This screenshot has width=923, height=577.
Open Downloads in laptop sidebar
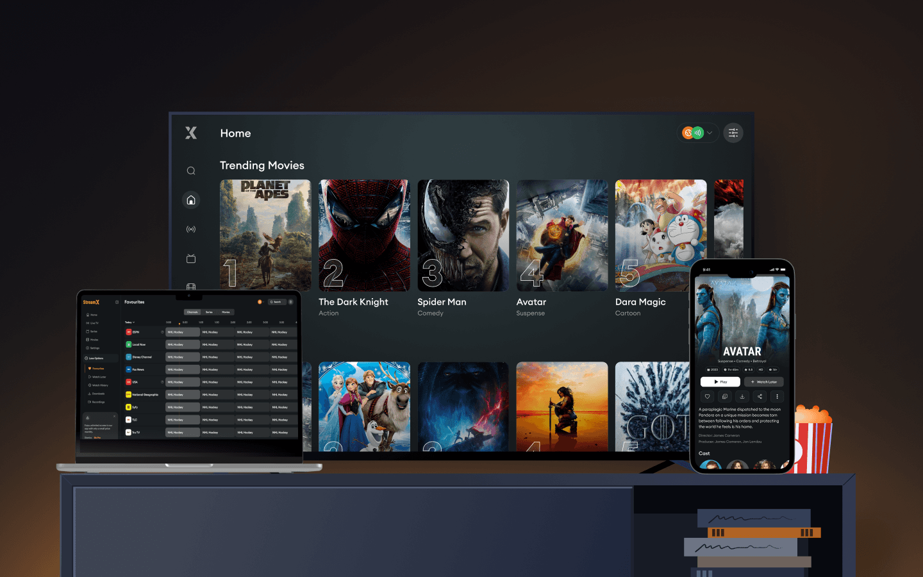point(96,394)
